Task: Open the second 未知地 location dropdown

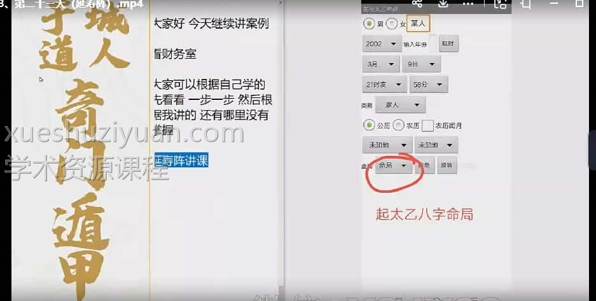Action: (436, 145)
